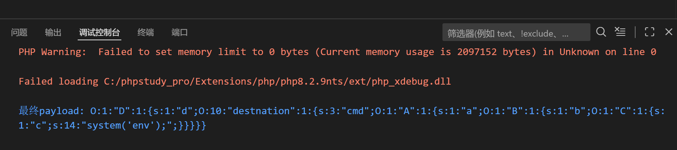The height and width of the screenshot is (150, 677).
Task: Open the 端口 tab
Action: pyautogui.click(x=179, y=33)
